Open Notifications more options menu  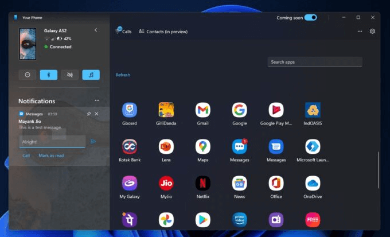click(97, 100)
